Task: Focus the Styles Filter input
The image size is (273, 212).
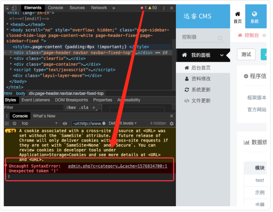Action: [x=34, y=108]
